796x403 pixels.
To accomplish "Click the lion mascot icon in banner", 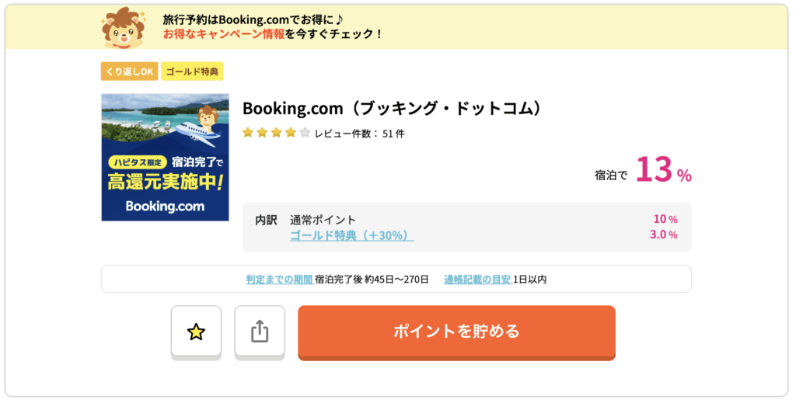I will (x=123, y=27).
